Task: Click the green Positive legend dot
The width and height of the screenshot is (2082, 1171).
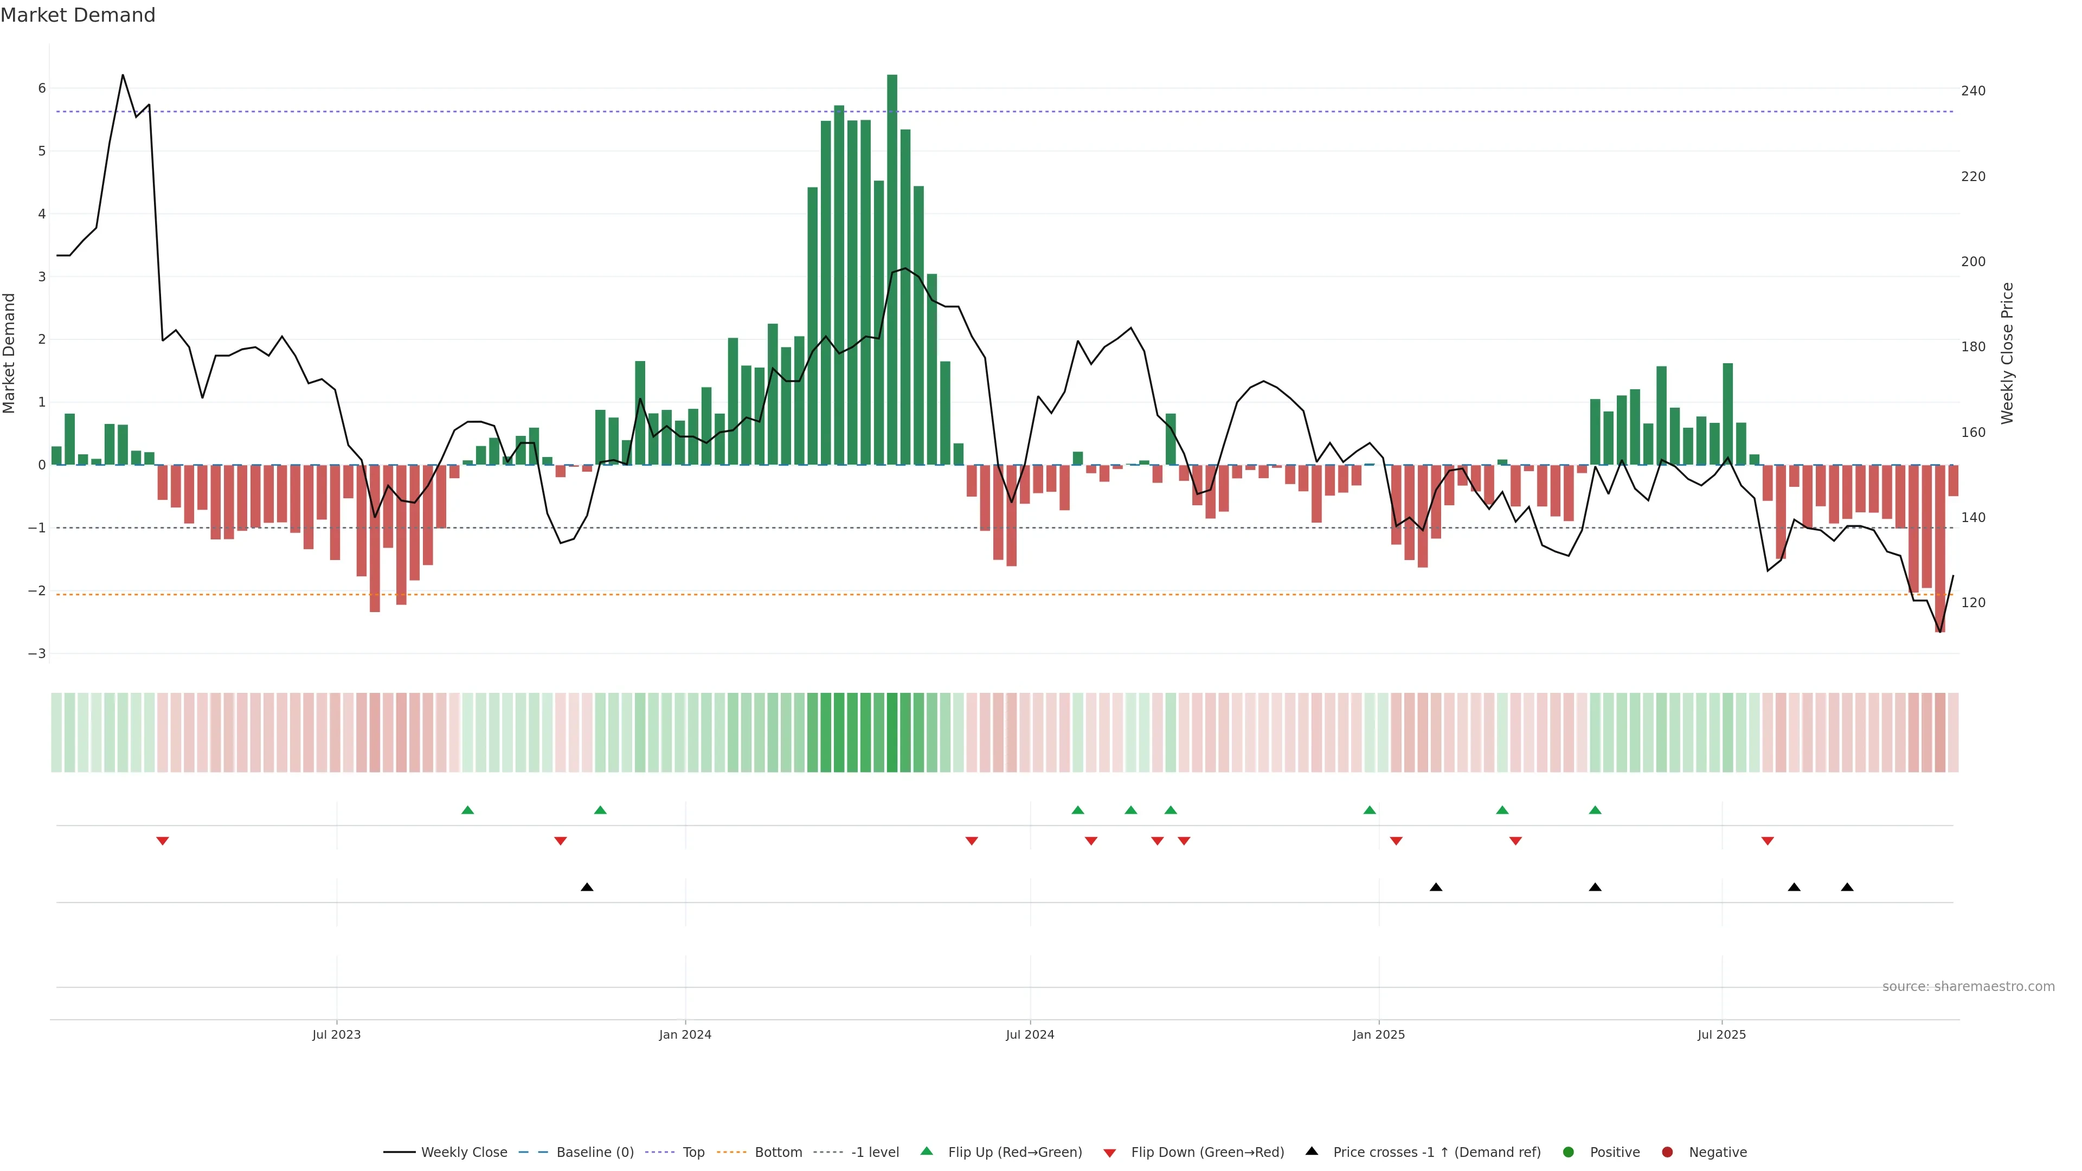Action: pyautogui.click(x=1569, y=1151)
